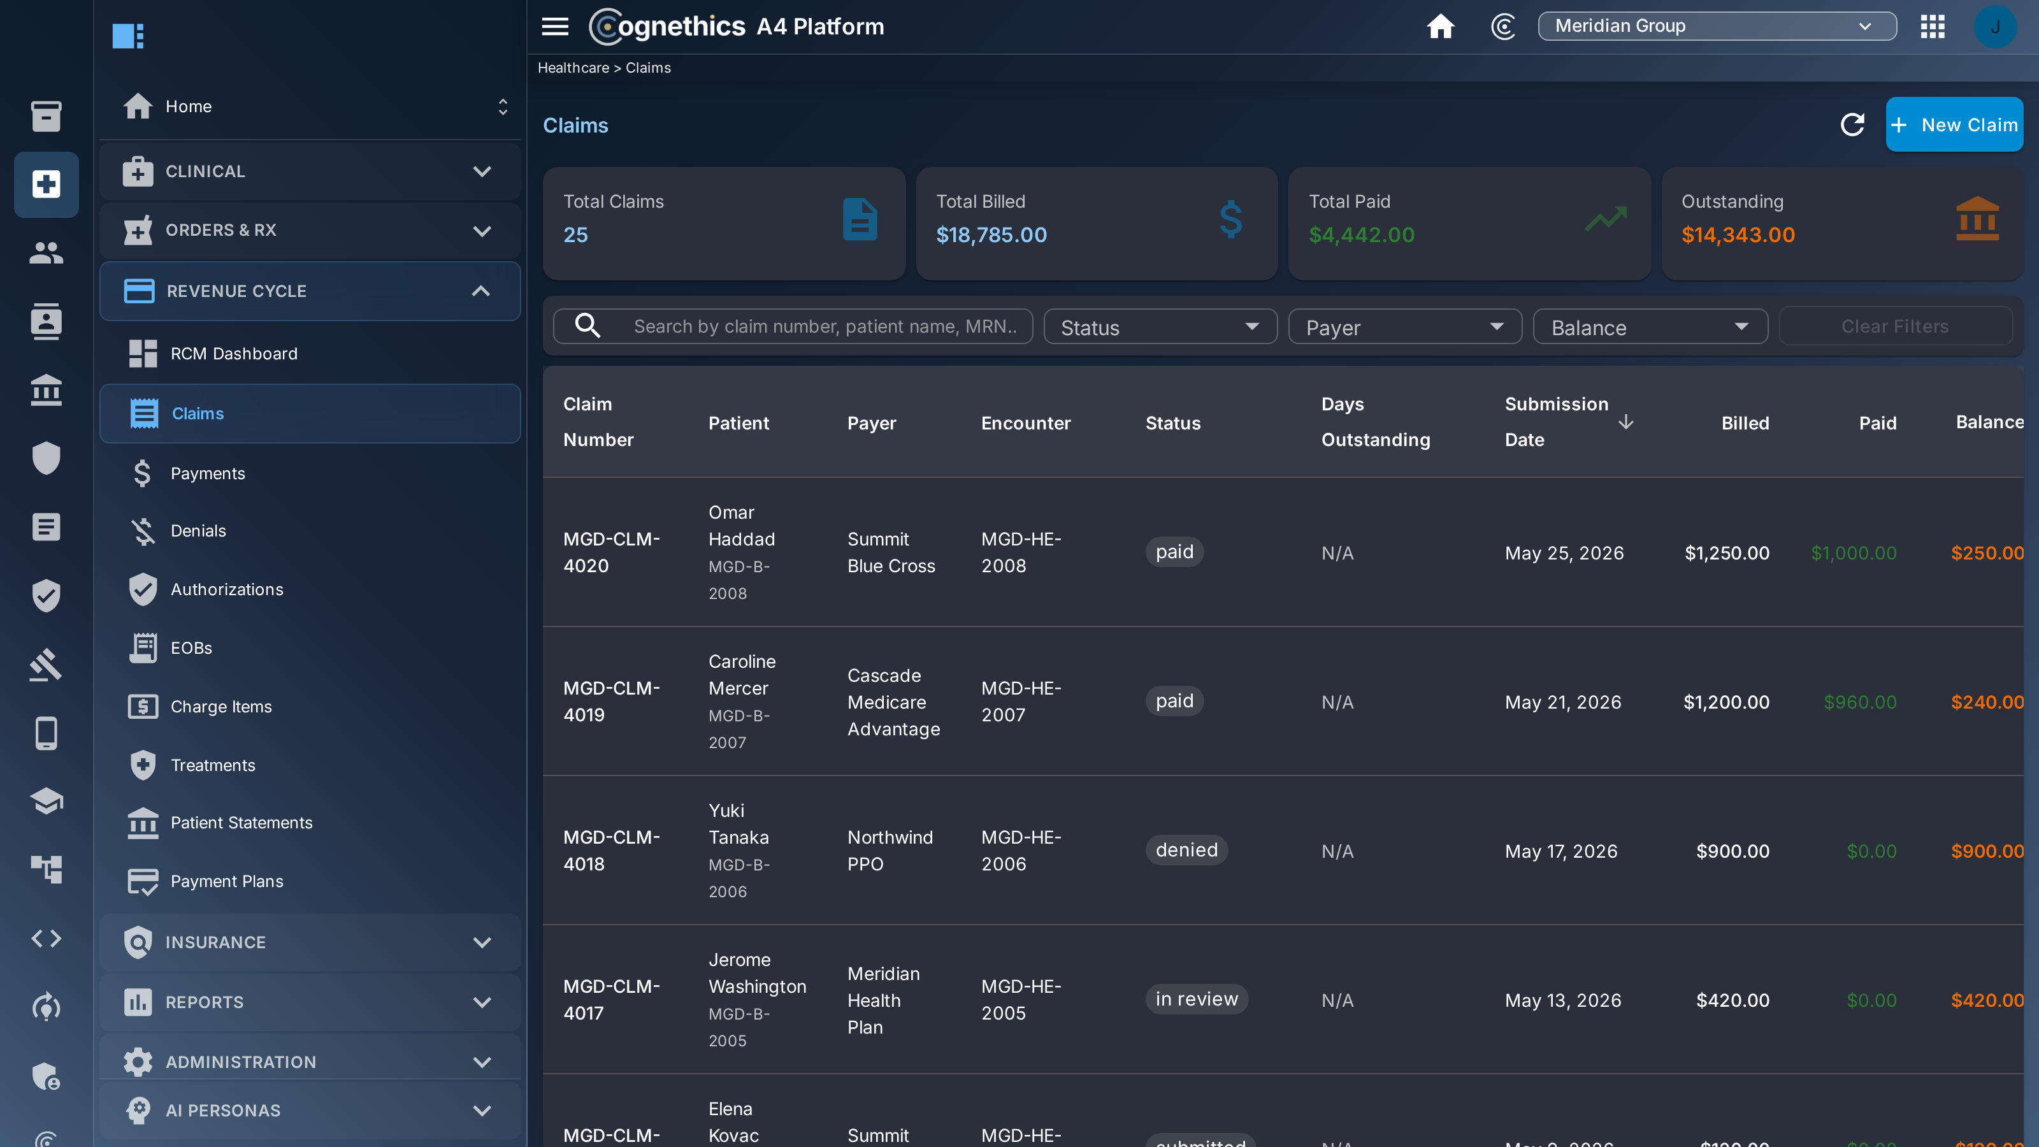Expand the Clinical section

pos(310,171)
